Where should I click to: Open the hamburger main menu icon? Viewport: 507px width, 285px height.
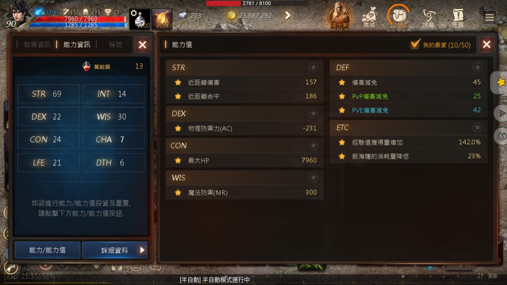[490, 17]
